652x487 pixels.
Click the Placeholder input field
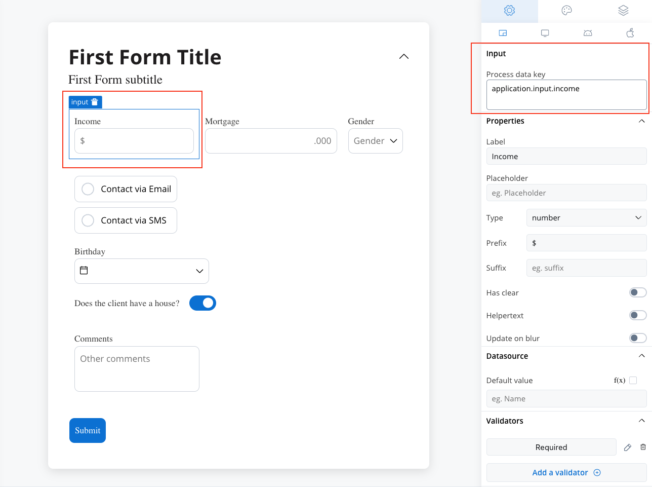point(566,193)
